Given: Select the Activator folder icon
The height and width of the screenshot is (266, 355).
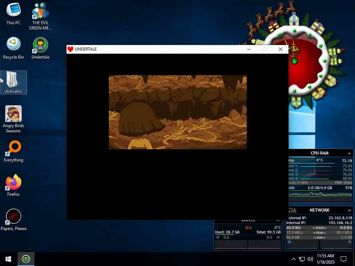Looking at the screenshot, I should point(14,82).
